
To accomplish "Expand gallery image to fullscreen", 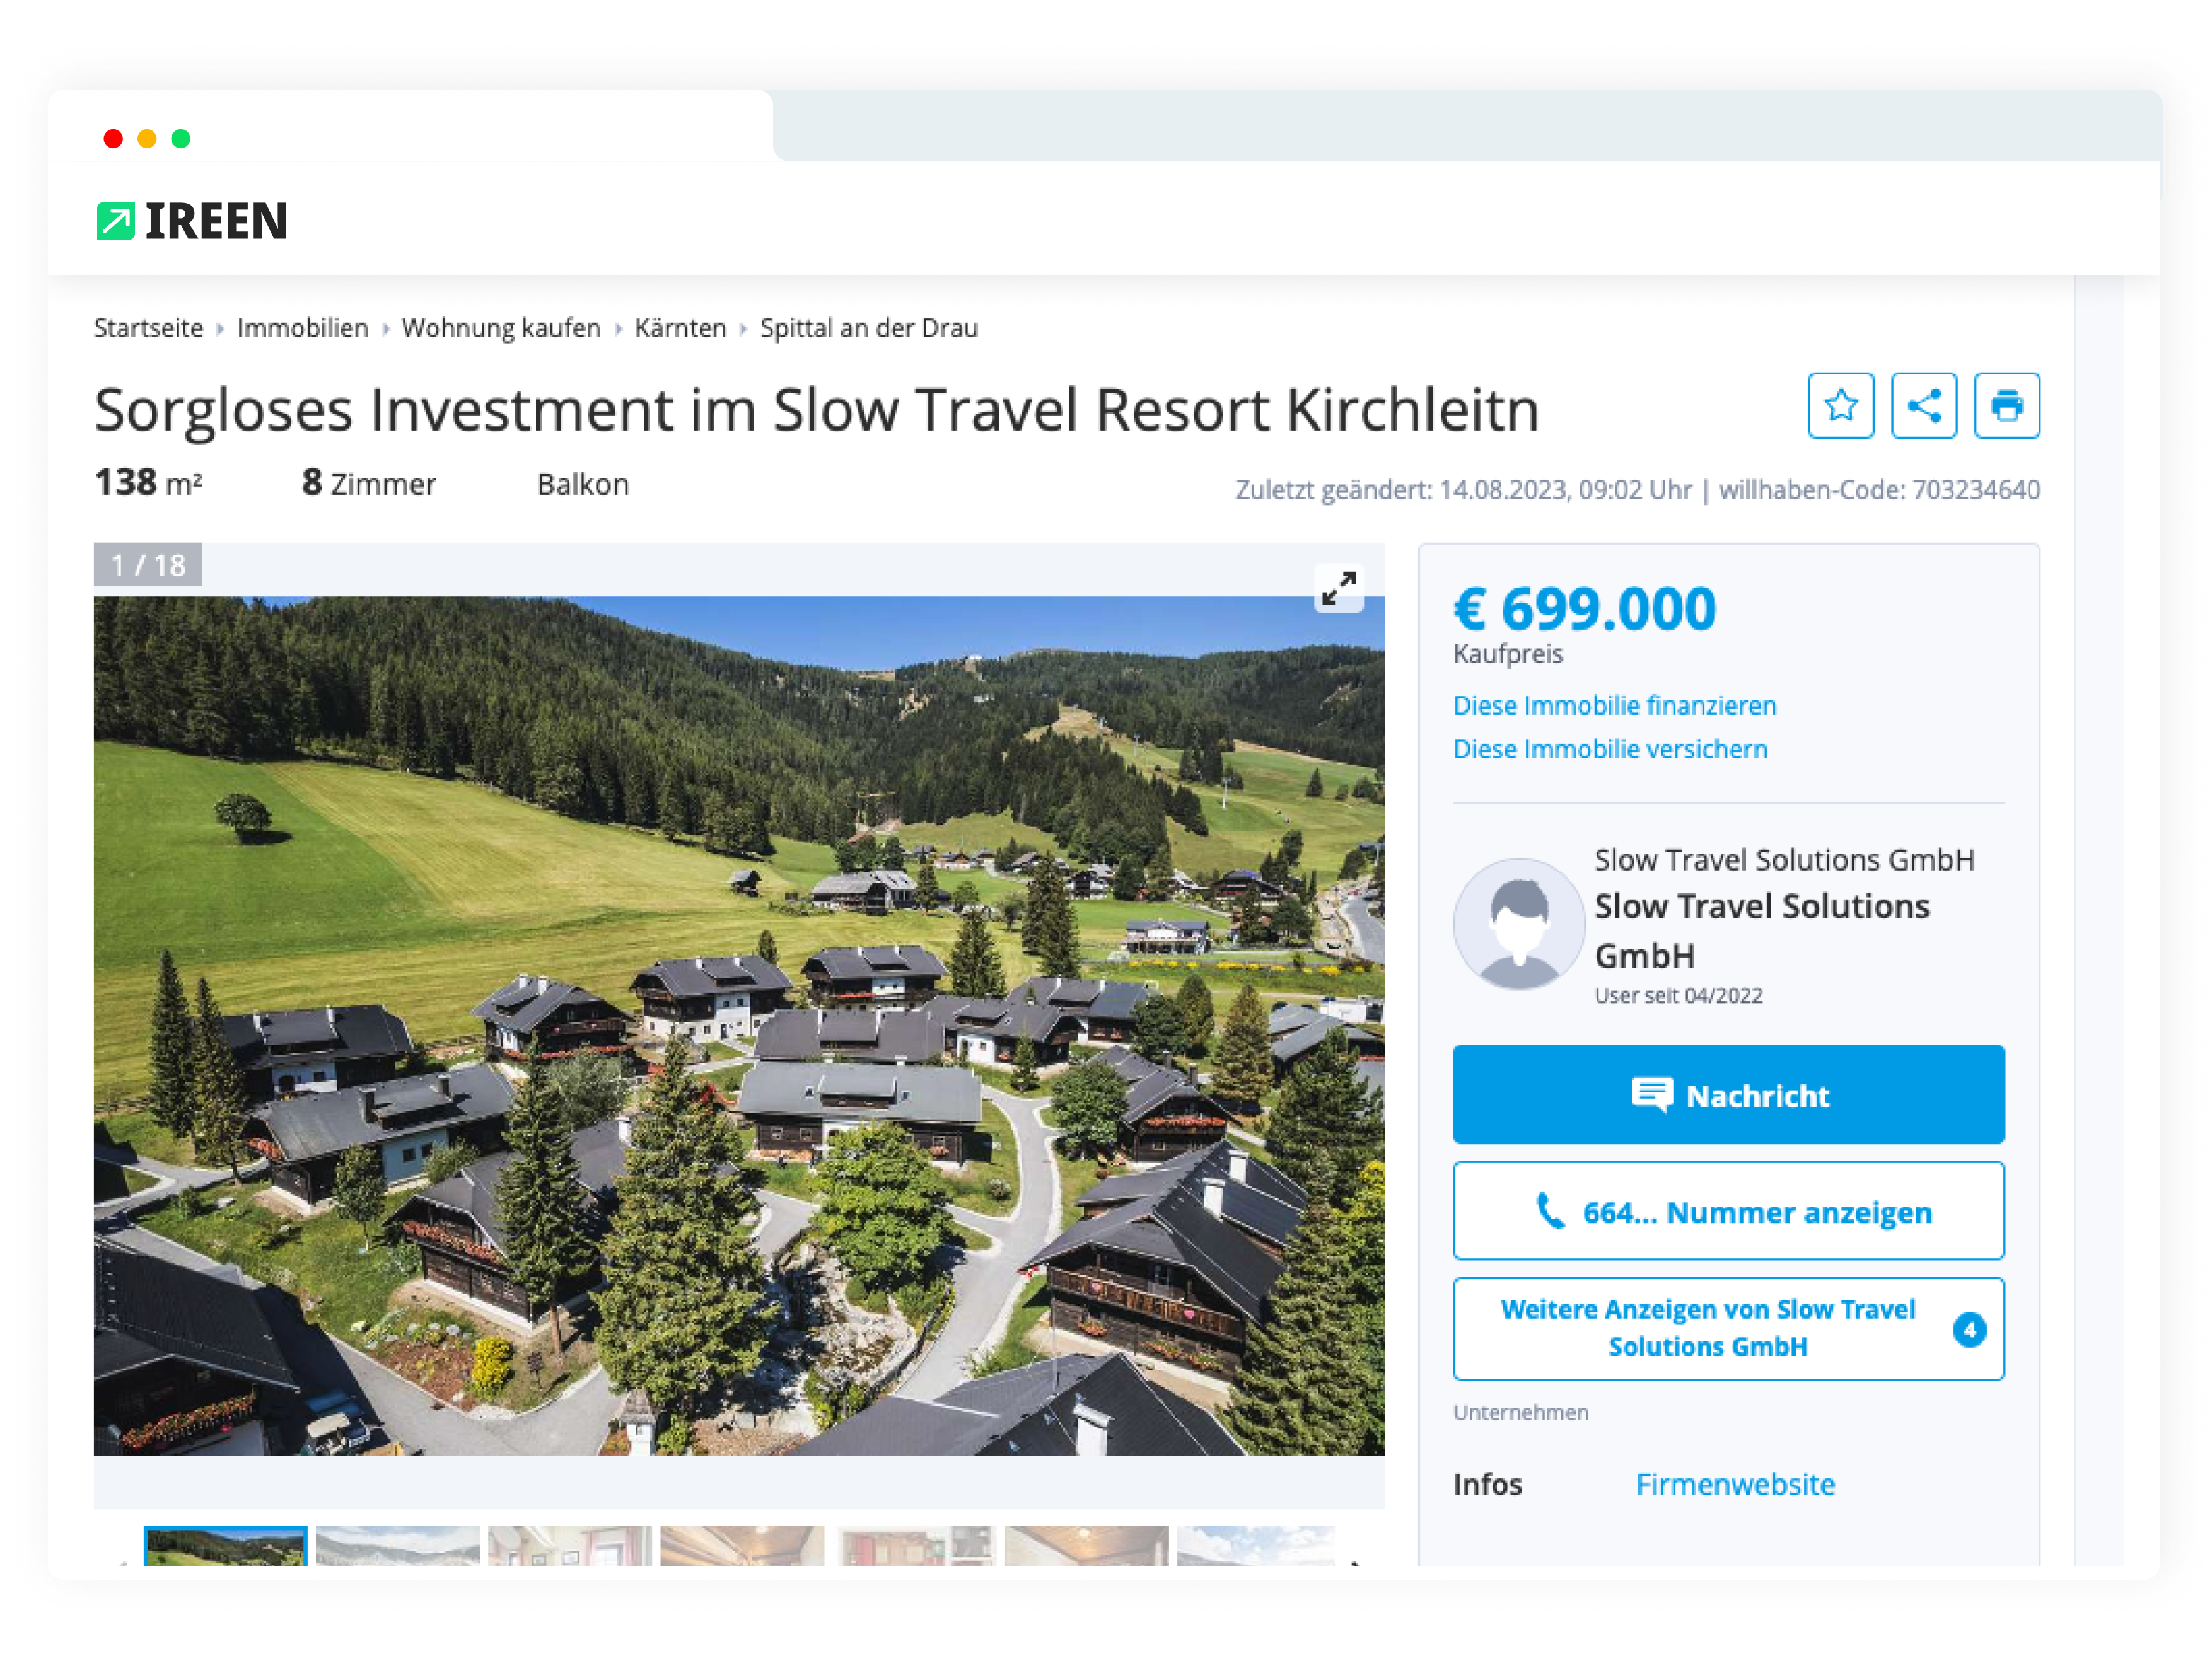I will tap(1338, 588).
